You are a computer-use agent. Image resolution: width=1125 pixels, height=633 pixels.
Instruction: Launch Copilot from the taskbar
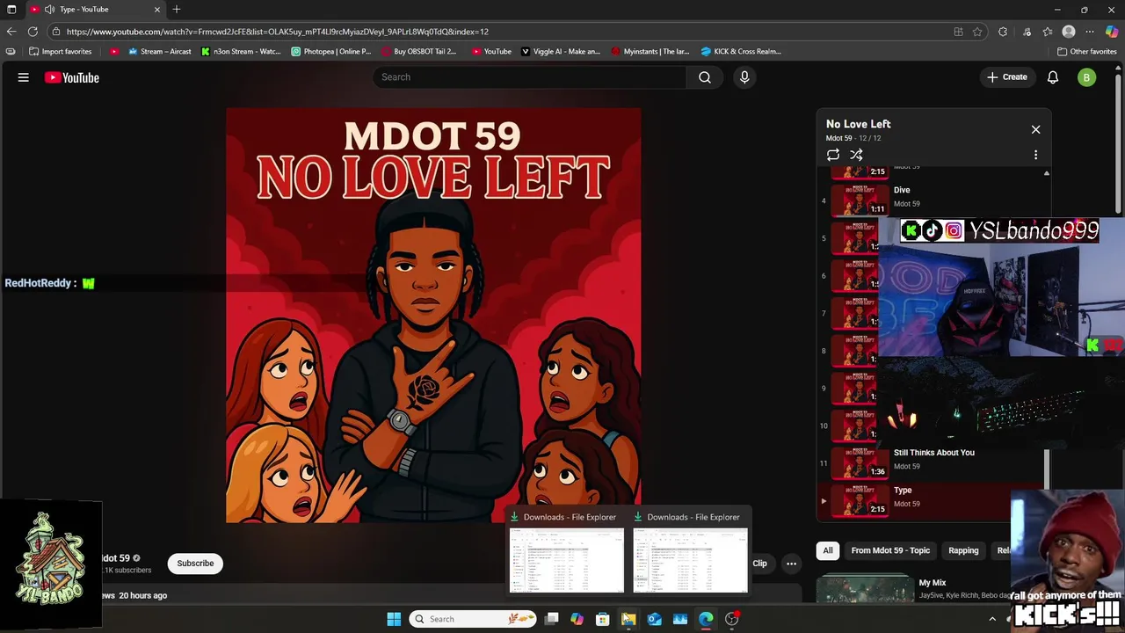[x=577, y=619]
